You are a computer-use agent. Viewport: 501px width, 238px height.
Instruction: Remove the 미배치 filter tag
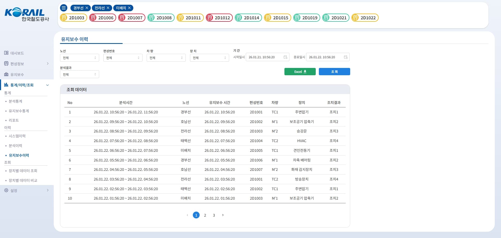pos(129,8)
